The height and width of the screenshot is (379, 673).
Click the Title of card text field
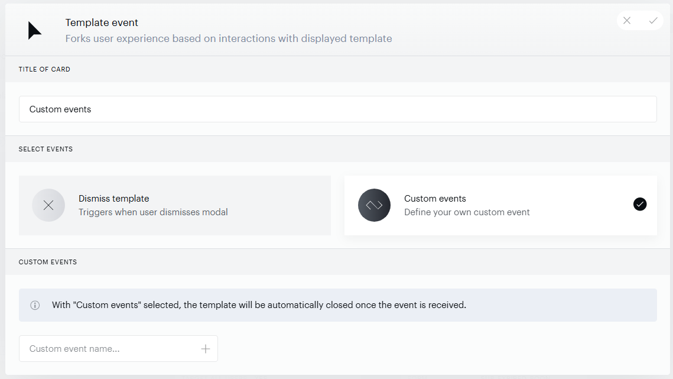(x=338, y=109)
